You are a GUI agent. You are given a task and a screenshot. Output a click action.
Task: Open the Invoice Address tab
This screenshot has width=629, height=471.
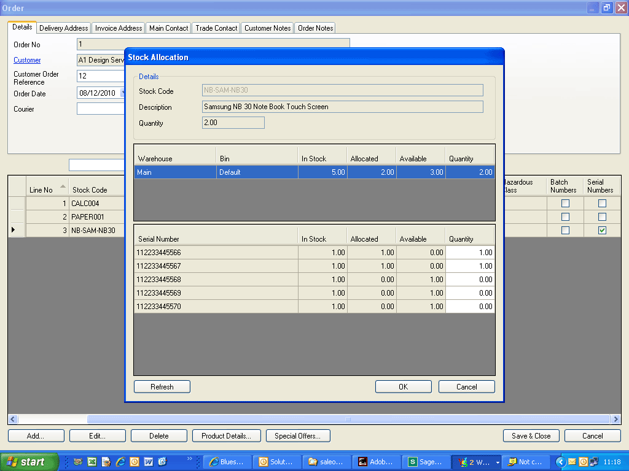[119, 28]
